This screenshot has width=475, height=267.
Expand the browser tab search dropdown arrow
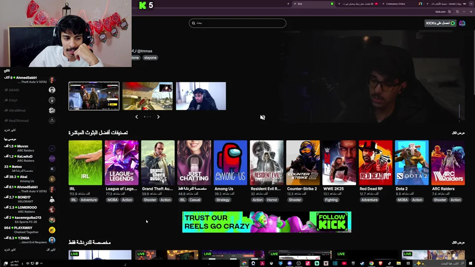point(471,4)
